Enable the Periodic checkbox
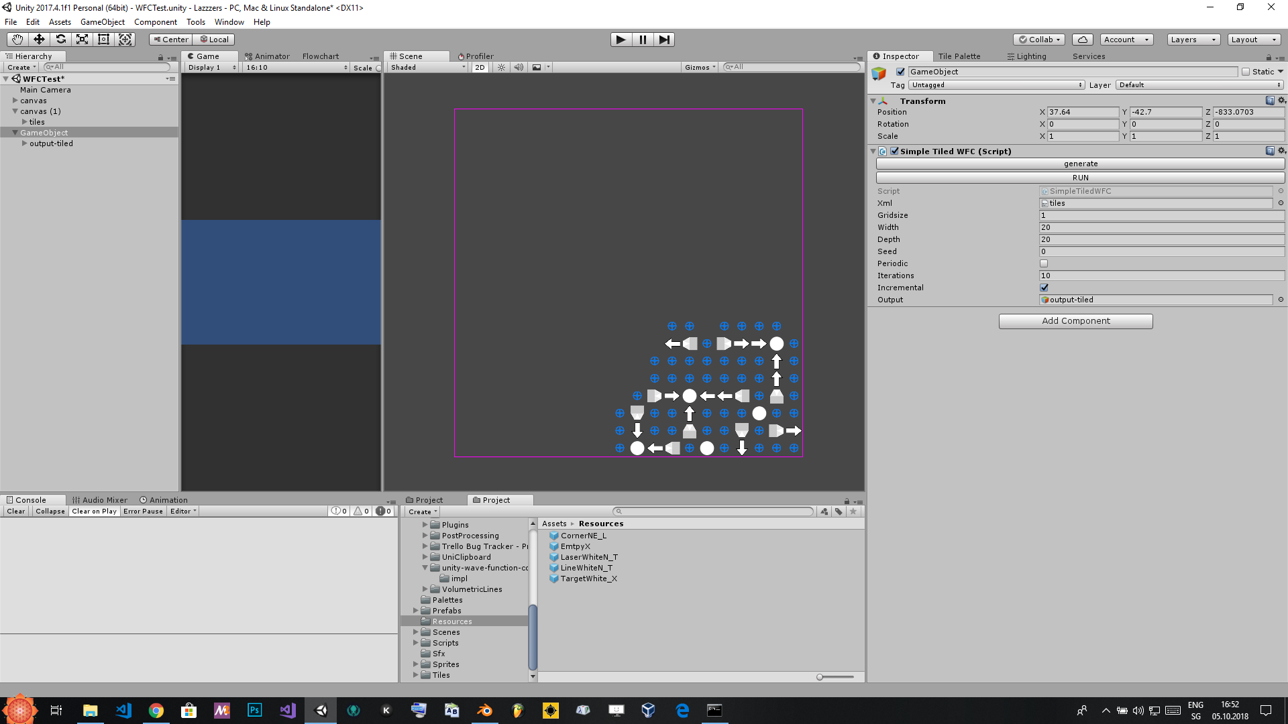This screenshot has height=724, width=1288. coord(1044,263)
